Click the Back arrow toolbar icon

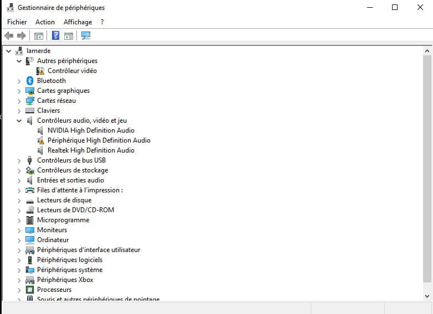pyautogui.click(x=9, y=35)
